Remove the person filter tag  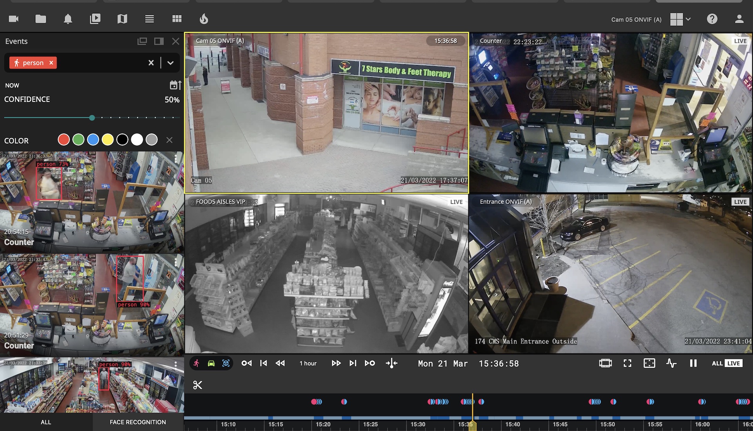(x=51, y=63)
